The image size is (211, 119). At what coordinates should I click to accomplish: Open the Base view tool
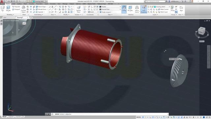coord(181,9)
